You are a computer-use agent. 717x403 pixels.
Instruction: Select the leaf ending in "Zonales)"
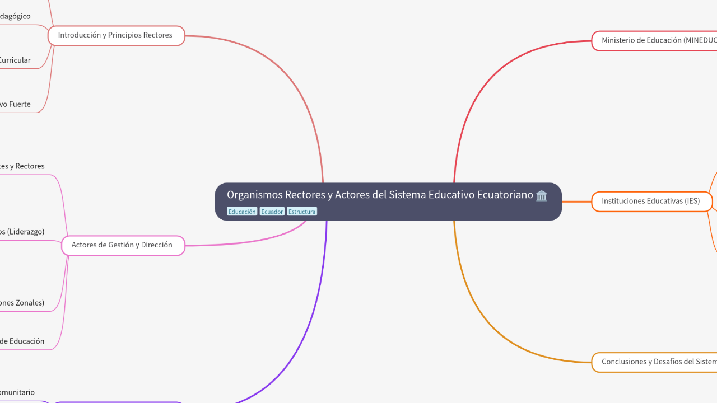pyautogui.click(x=22, y=303)
